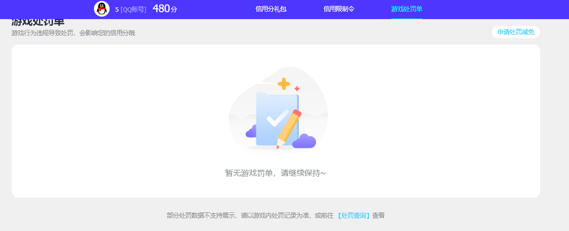Open the 【处罚查询】 link

click(x=354, y=215)
